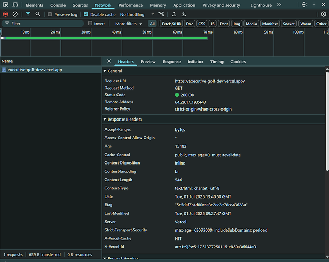Open the DevTools three-dot menu
This screenshot has height=262, width=329.
(x=314, y=5)
